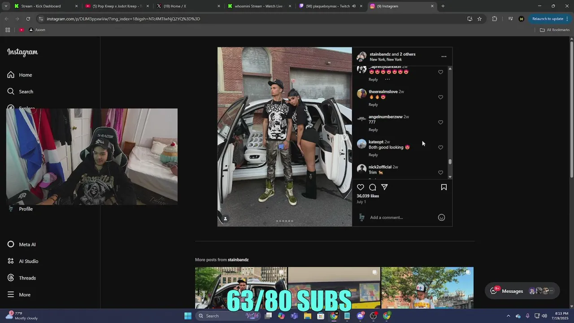Viewport: 574px width, 323px height.
Task: Reply to kateopt's comment
Action: click(373, 155)
